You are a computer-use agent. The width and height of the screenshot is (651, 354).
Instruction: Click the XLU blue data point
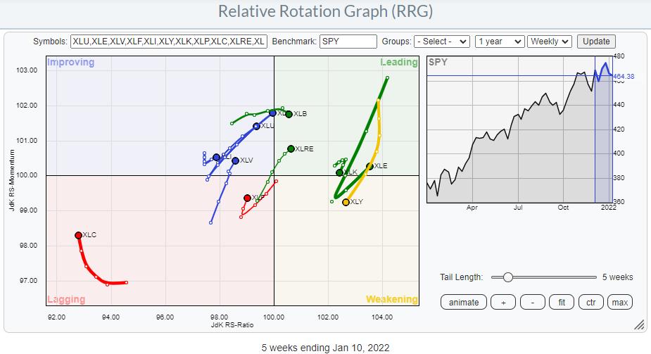pos(256,127)
